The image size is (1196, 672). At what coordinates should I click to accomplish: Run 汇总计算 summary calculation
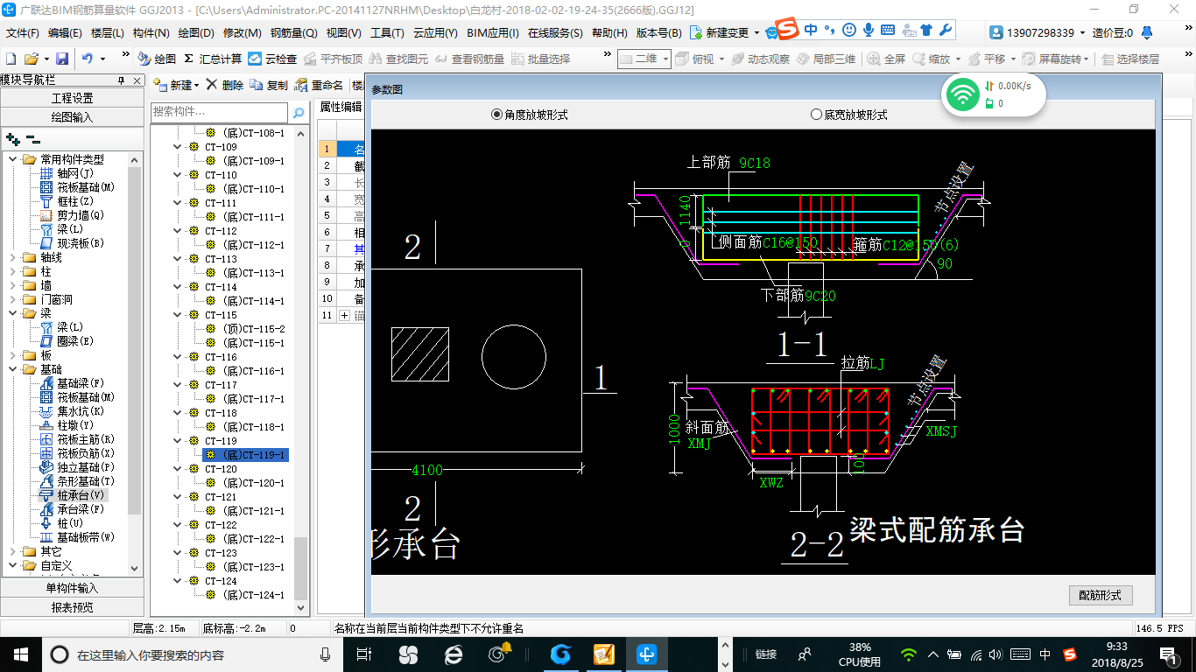(213, 59)
